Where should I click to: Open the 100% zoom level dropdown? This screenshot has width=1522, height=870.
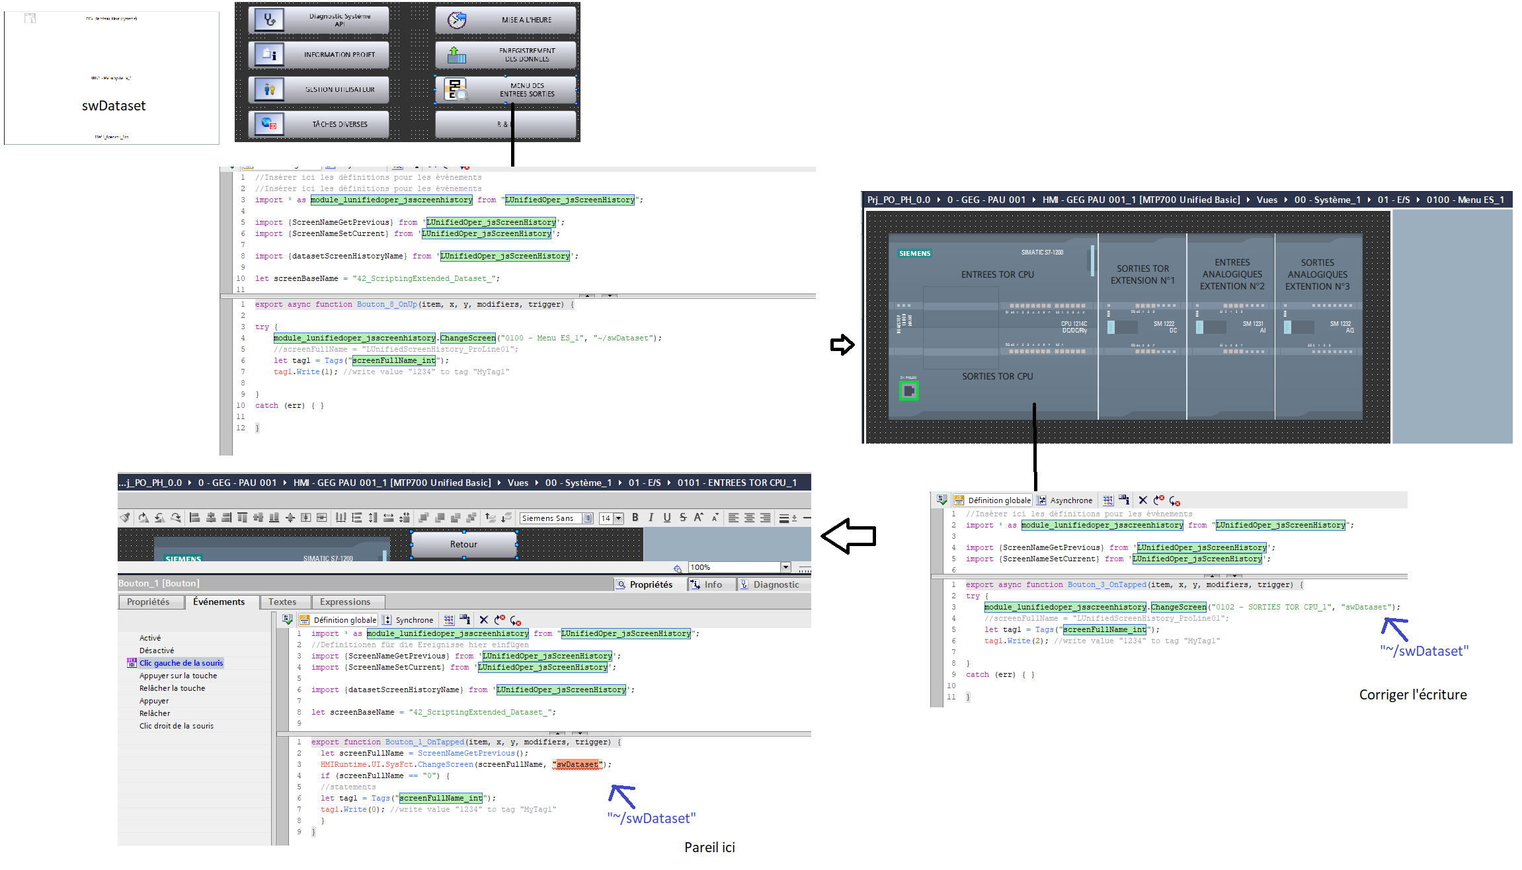click(x=785, y=567)
